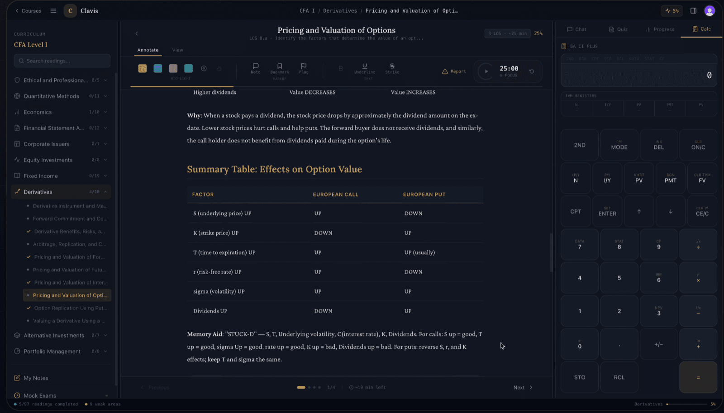
Task: Switch to the Chat tab
Action: [576, 29]
